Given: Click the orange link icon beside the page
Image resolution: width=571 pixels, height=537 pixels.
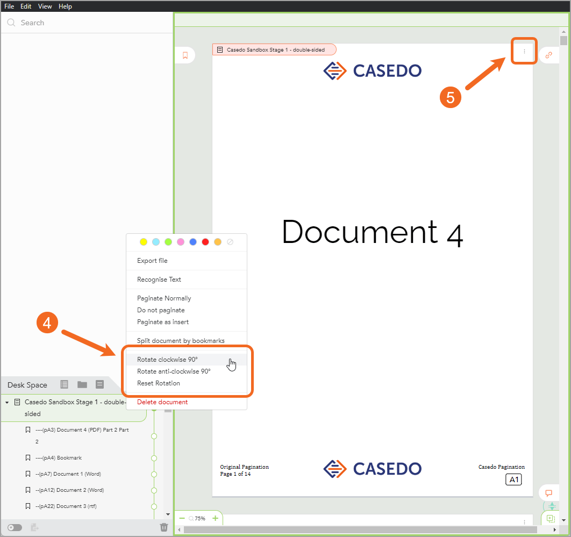Looking at the screenshot, I should (x=548, y=55).
